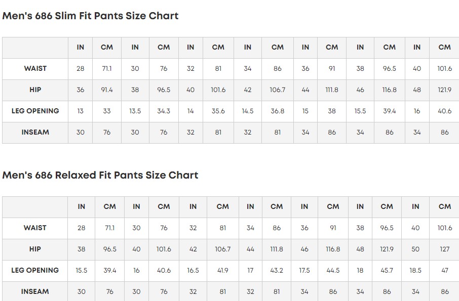Click the Men's 686 Relaxed Fit Pants Size Chart heading
This screenshot has width=459, height=301.
click(x=100, y=175)
